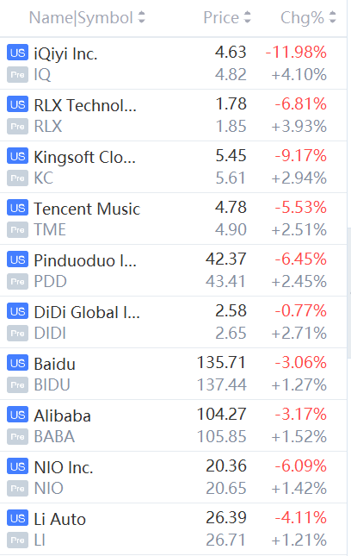Open the Tencent Music stock
351x556 pixels.
tap(174, 218)
